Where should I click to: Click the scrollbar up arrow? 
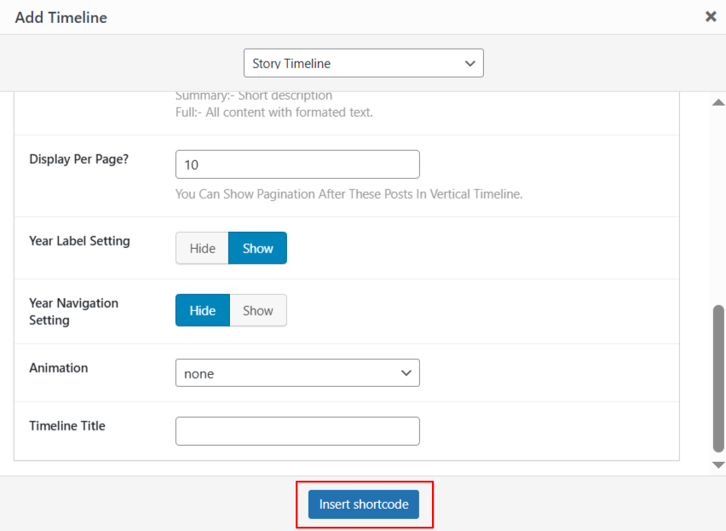click(x=717, y=102)
